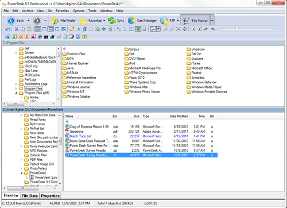This screenshot has height=208, width=287.
Task: Click the Delete trash bin icon
Action: [84, 29]
